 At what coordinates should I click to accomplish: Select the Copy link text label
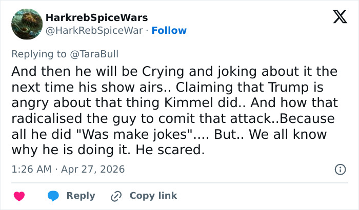tap(153, 196)
